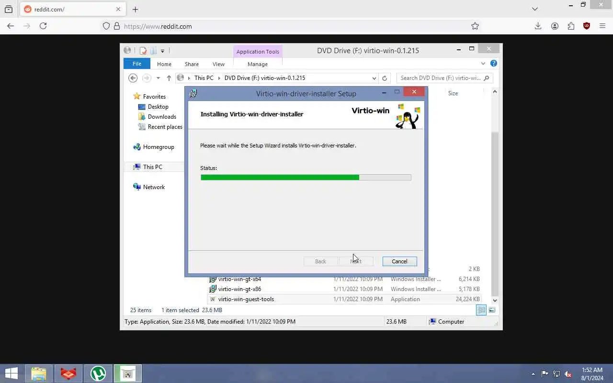613x383 pixels.
Task: Show hidden system tray icons arrow
Action: click(533, 374)
